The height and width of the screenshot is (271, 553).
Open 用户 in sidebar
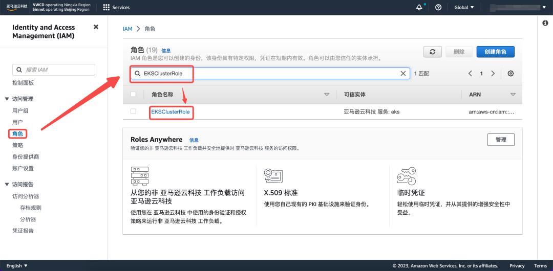17,122
